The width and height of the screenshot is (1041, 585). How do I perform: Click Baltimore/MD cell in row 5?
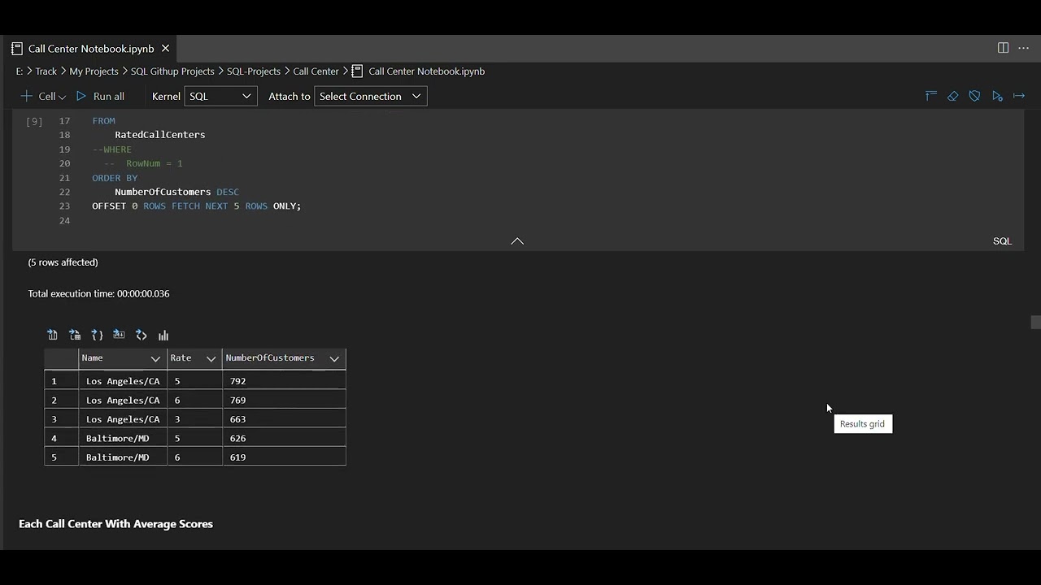(x=123, y=457)
